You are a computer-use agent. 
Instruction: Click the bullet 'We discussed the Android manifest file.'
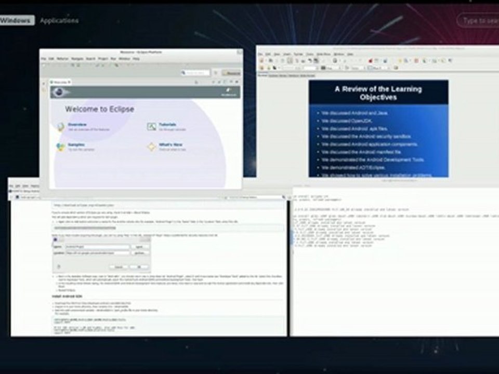[x=361, y=152]
